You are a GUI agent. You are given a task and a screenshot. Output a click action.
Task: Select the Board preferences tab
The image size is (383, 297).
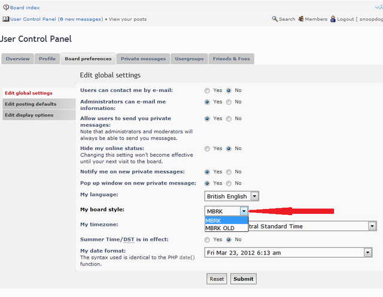click(88, 59)
